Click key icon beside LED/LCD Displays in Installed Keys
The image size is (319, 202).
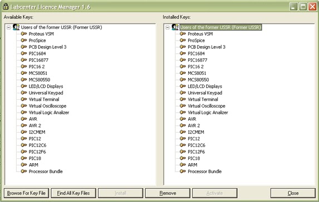coord(183,86)
